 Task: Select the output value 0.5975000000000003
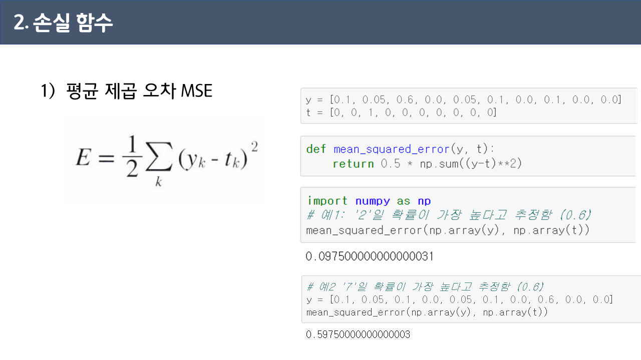[358, 334]
